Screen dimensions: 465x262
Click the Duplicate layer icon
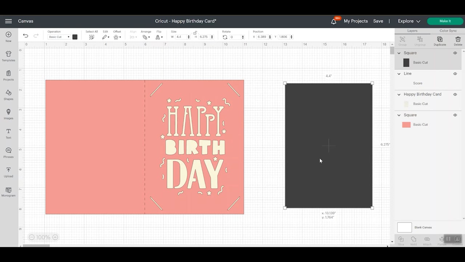(x=440, y=39)
